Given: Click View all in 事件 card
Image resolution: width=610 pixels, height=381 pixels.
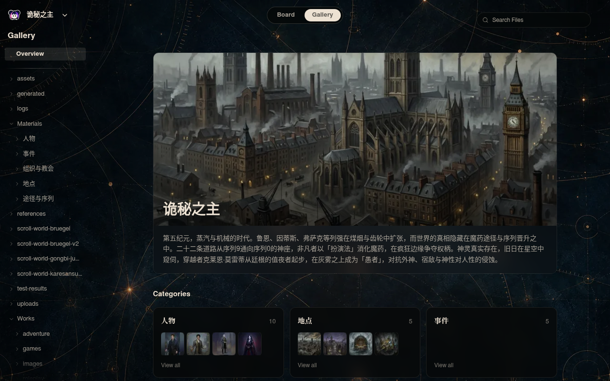Looking at the screenshot, I should point(444,365).
